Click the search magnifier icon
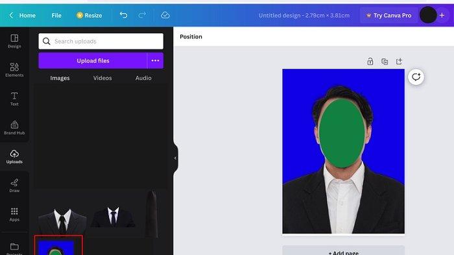The width and height of the screenshot is (454, 255). pyautogui.click(x=47, y=41)
